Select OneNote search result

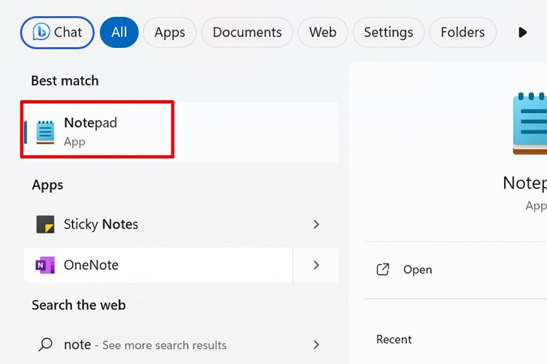tap(158, 265)
